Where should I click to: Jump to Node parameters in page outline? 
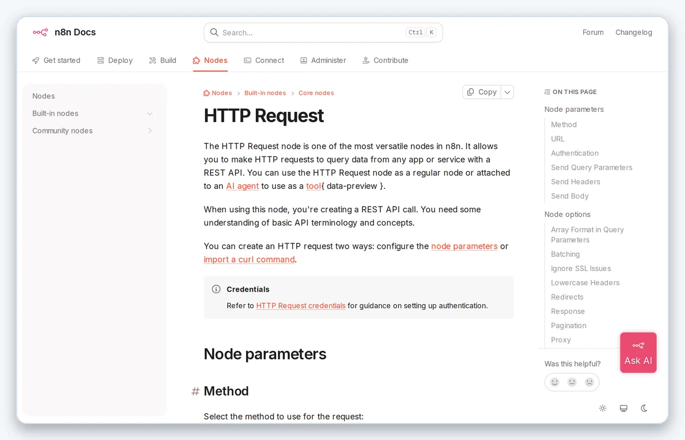(574, 110)
